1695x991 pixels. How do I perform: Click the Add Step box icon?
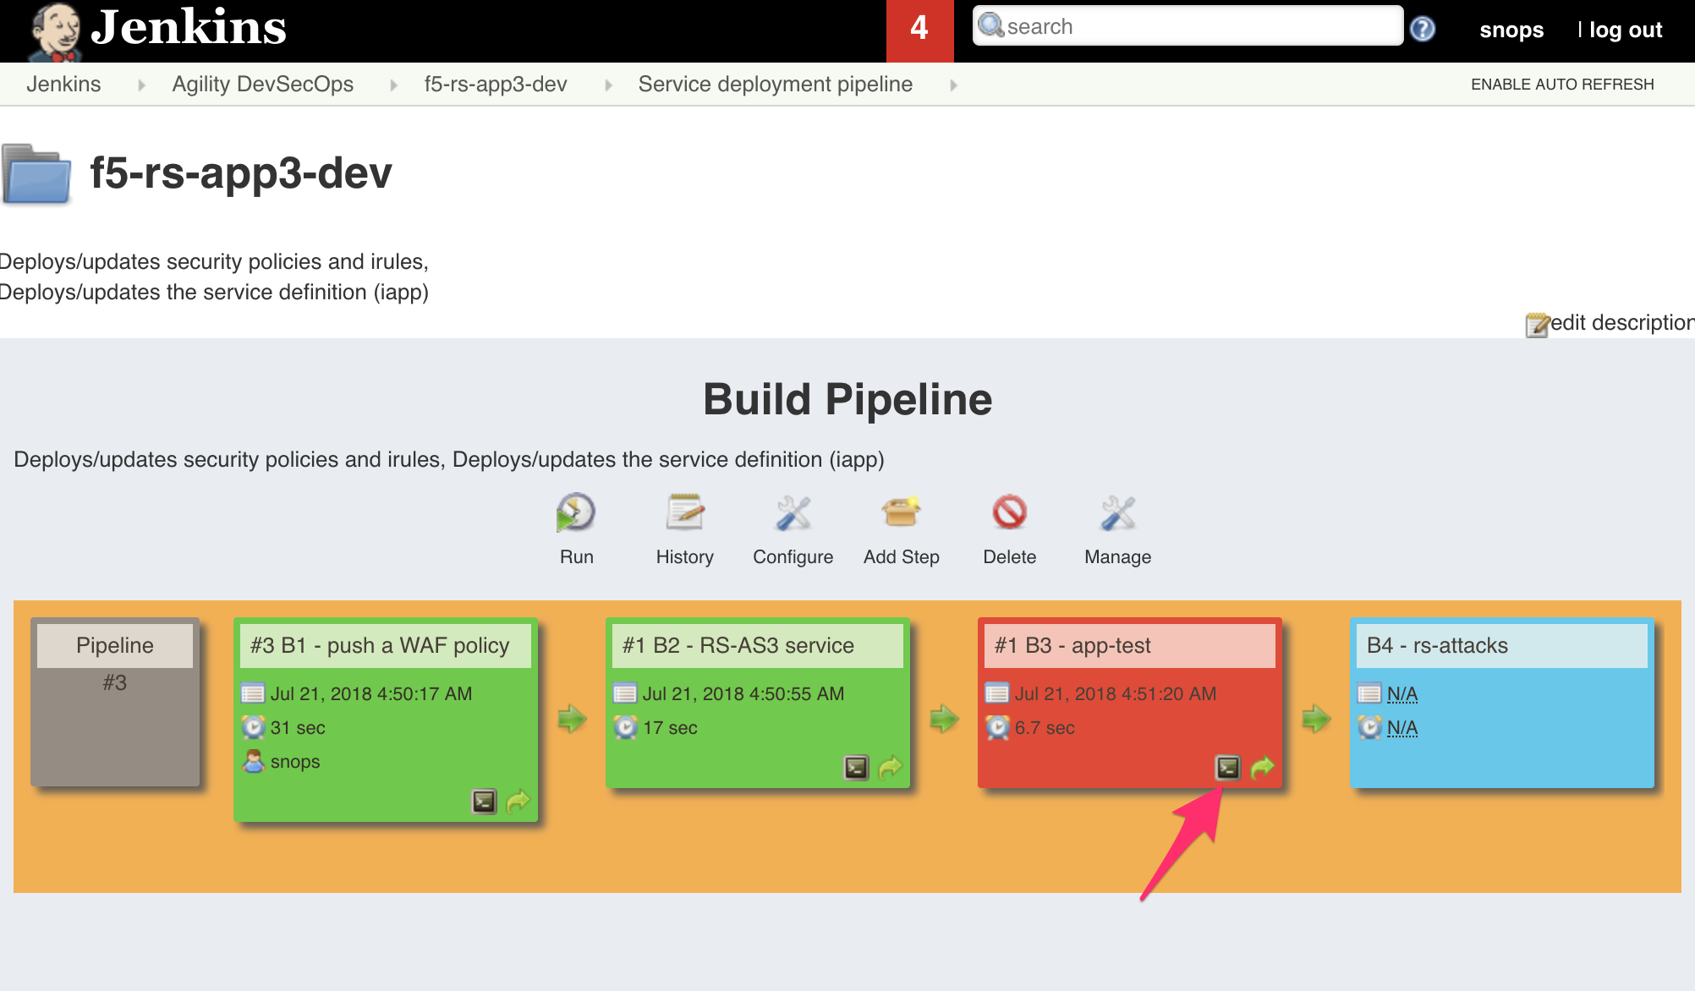click(x=901, y=512)
